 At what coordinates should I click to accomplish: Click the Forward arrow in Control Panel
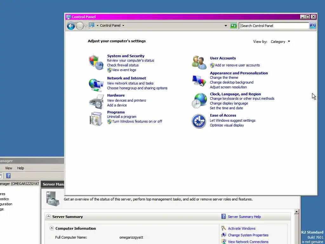pos(80,26)
